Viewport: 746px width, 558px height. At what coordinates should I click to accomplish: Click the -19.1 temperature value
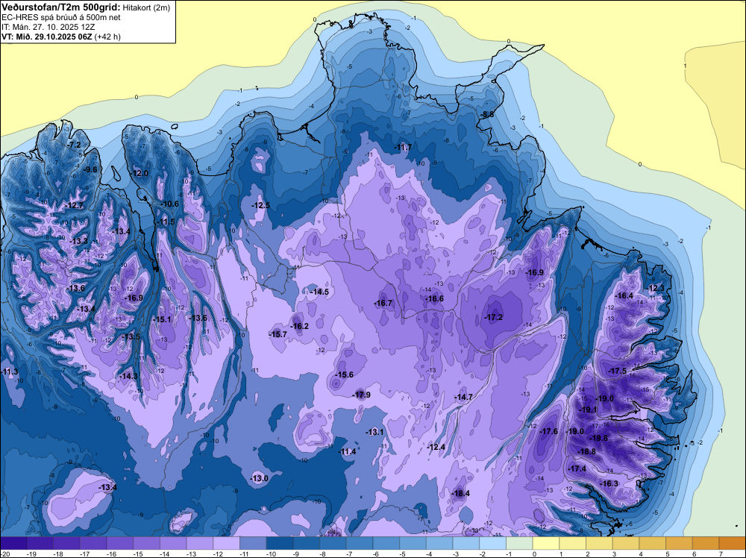tap(588, 410)
